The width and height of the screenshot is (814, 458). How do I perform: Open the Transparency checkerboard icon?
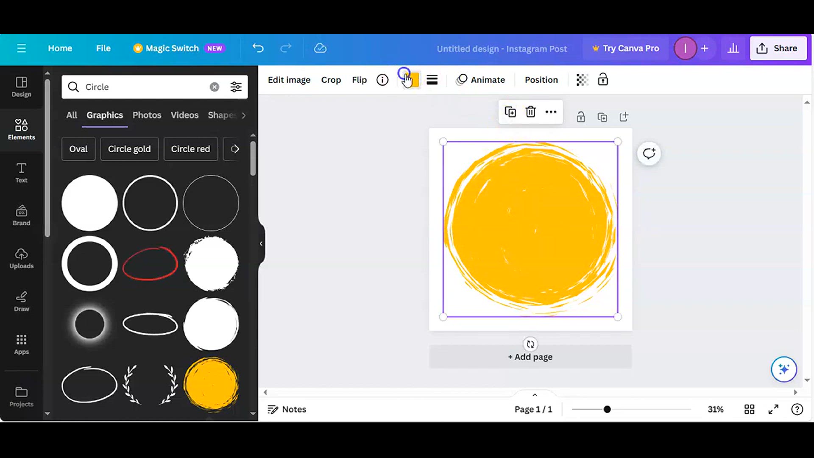click(x=582, y=80)
